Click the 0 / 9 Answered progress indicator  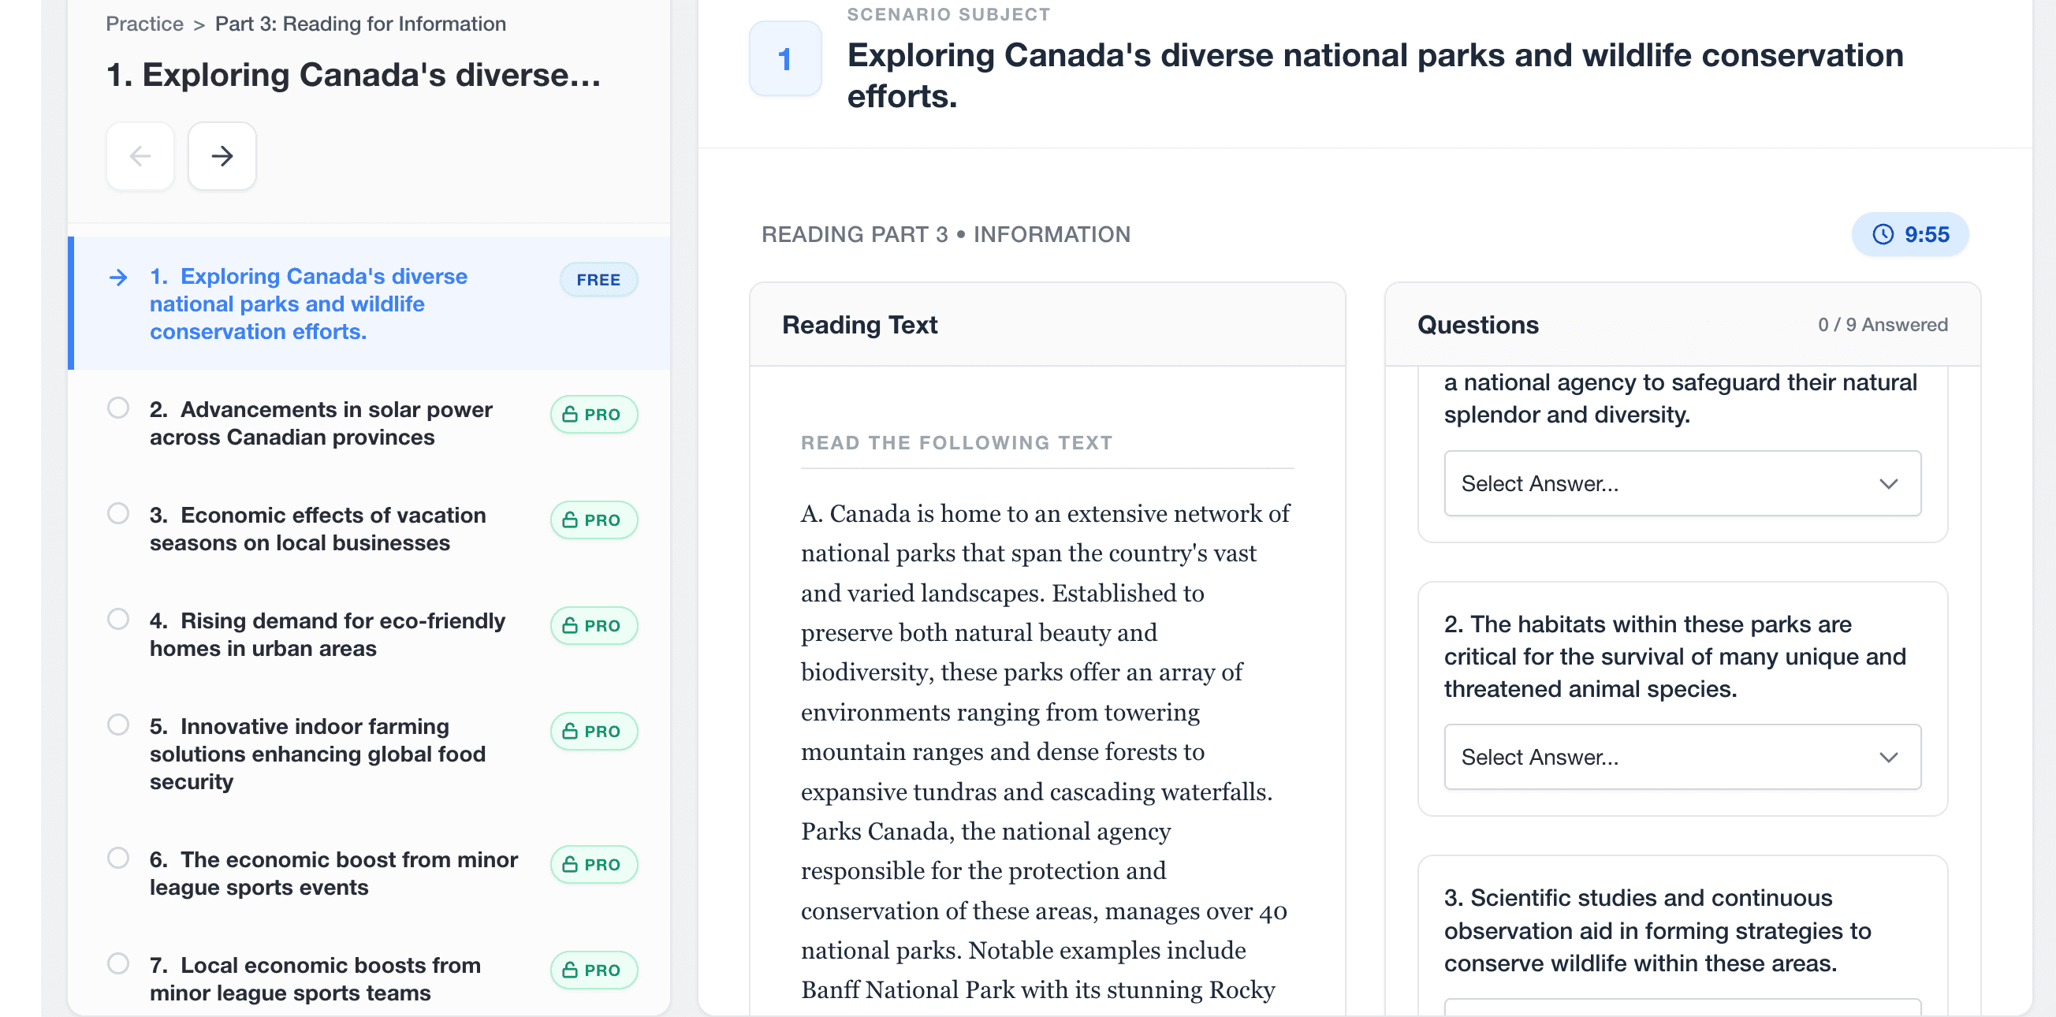tap(1882, 325)
